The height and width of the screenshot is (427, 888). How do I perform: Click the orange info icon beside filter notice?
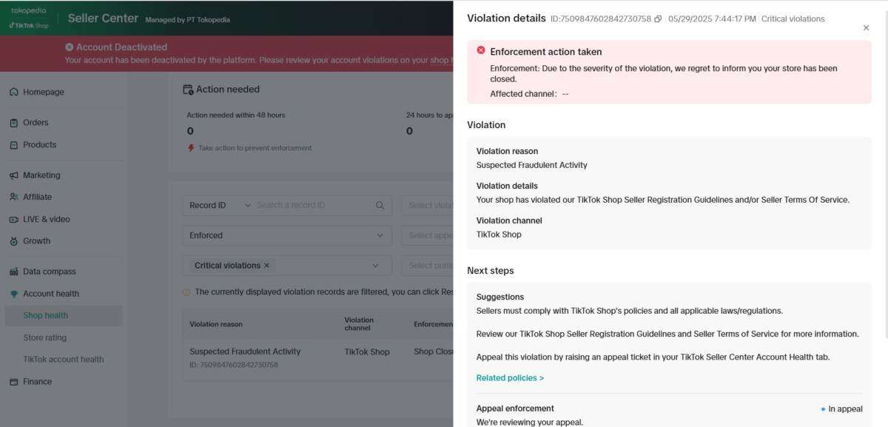186,292
